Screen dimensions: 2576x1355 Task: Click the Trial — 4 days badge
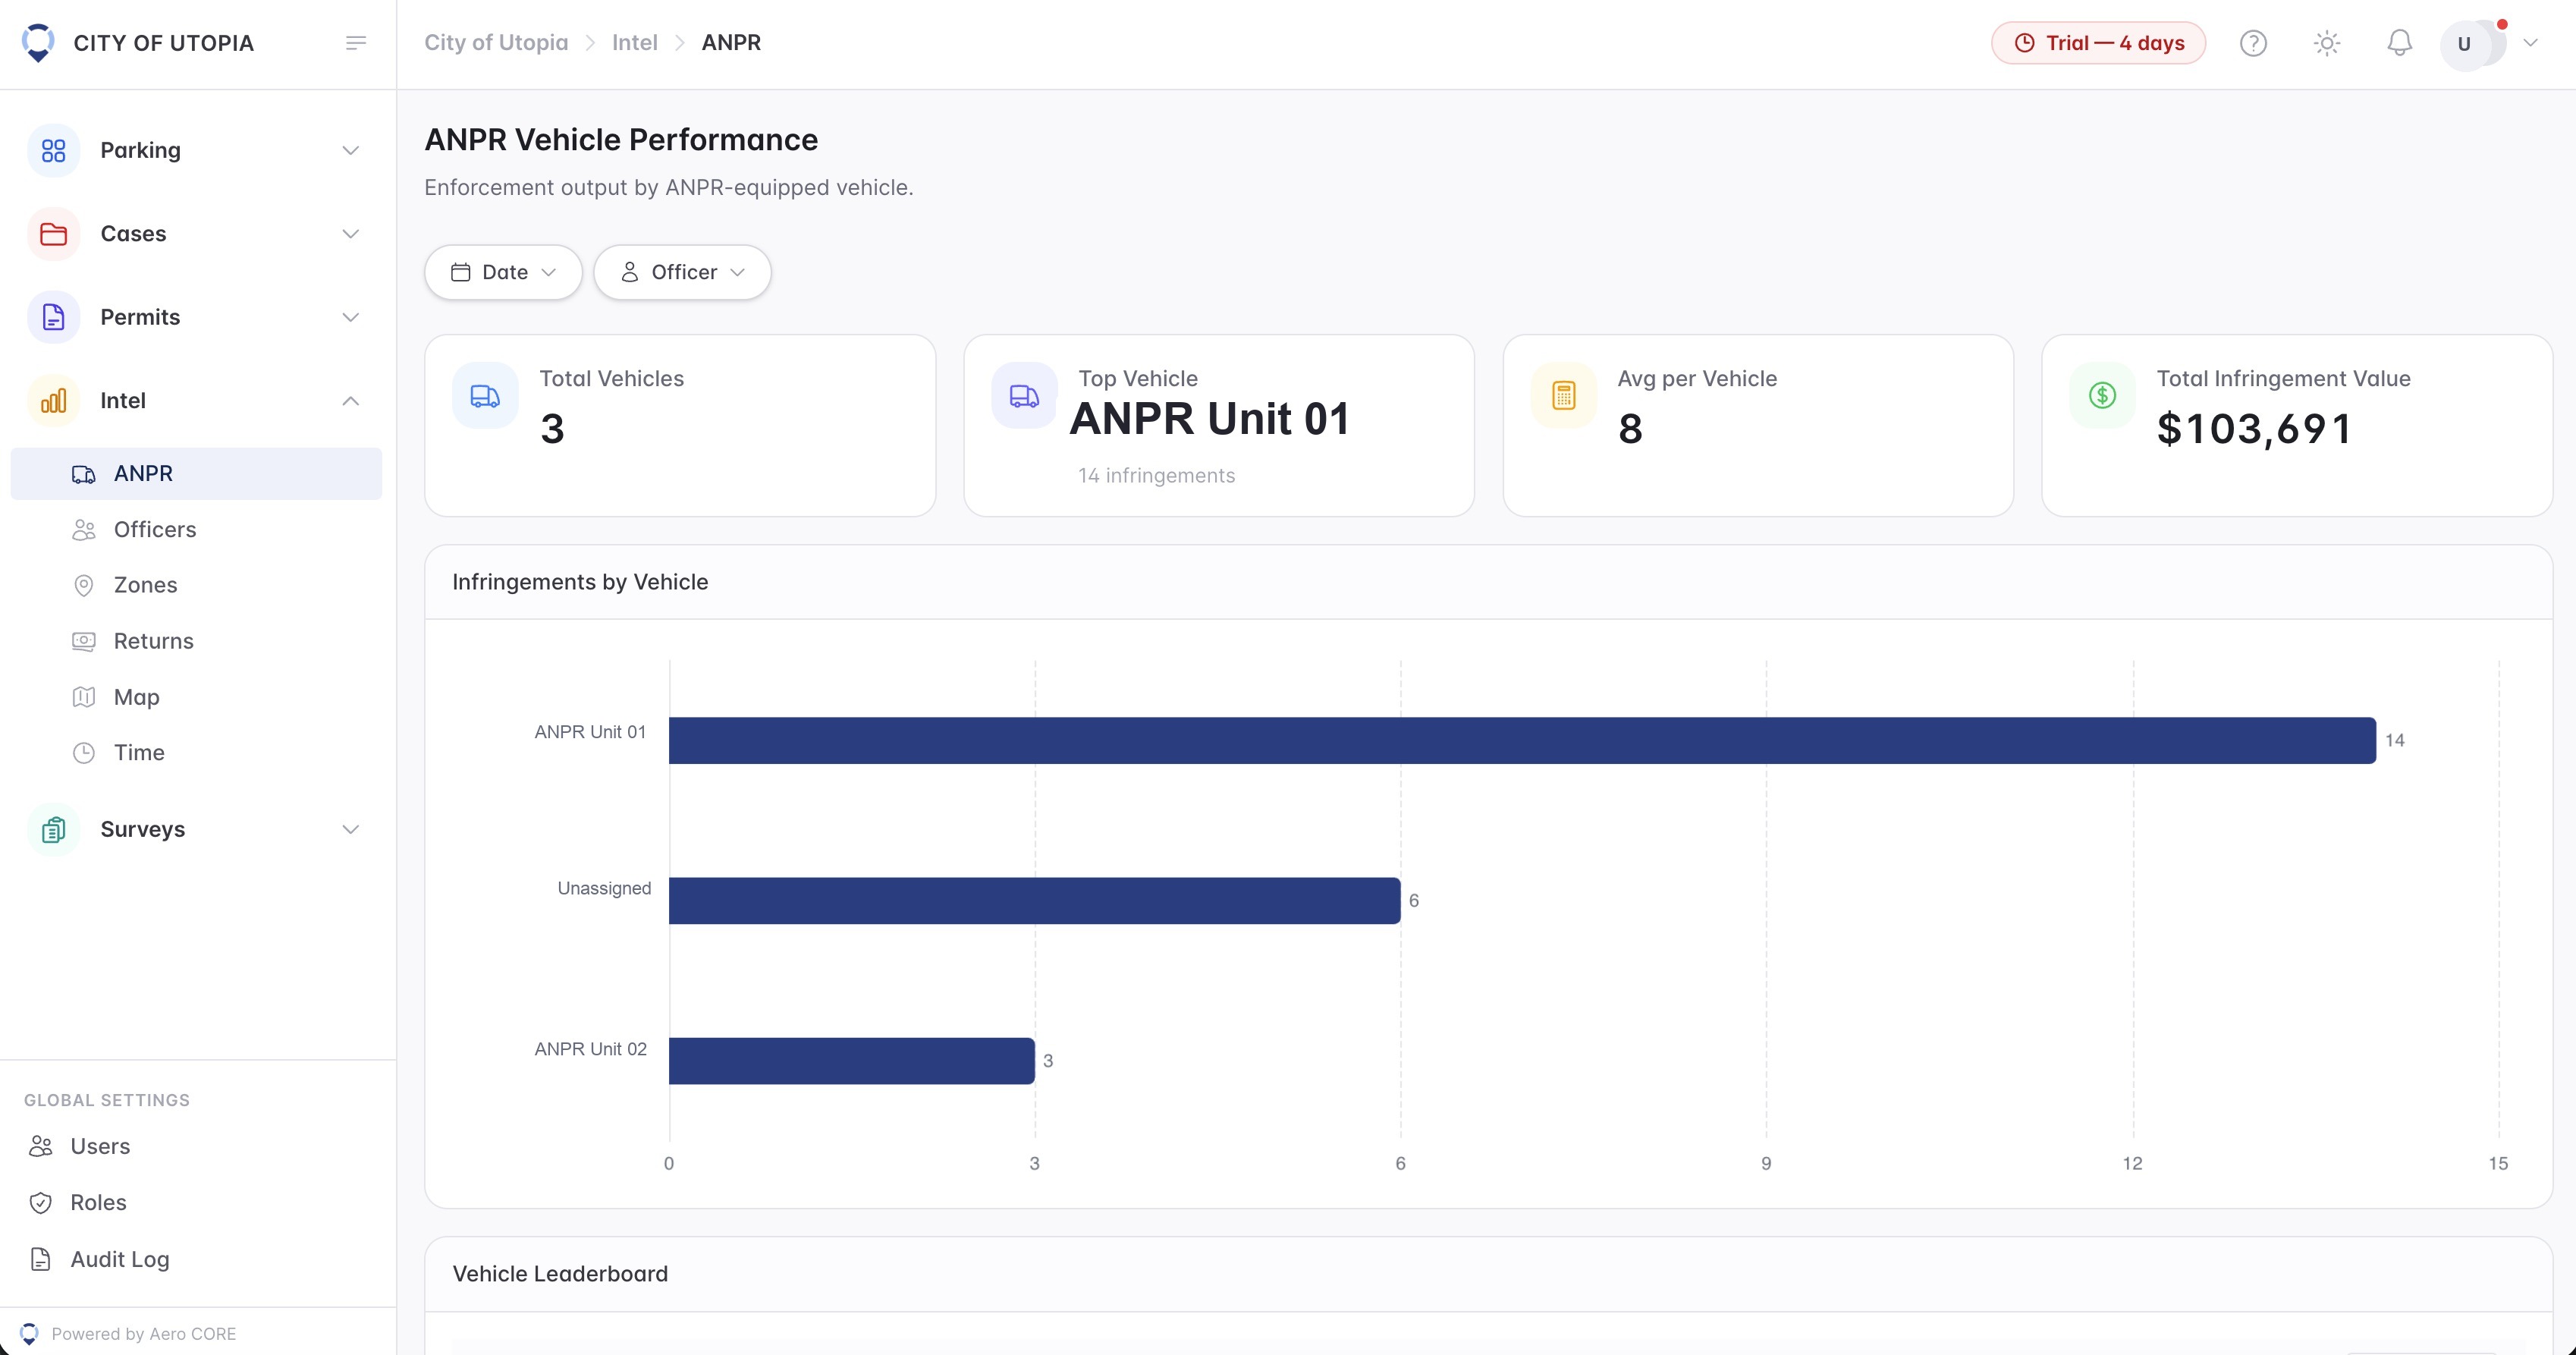click(2098, 43)
